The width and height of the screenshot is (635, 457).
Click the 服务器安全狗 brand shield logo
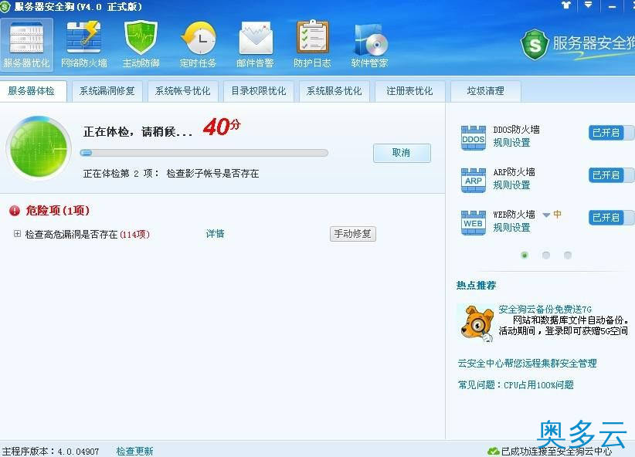[x=535, y=45]
